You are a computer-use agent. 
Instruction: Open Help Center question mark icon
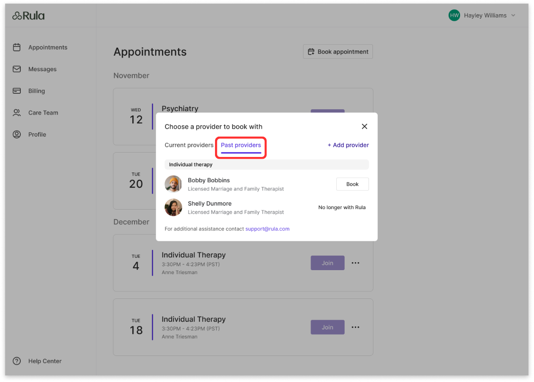click(x=17, y=361)
